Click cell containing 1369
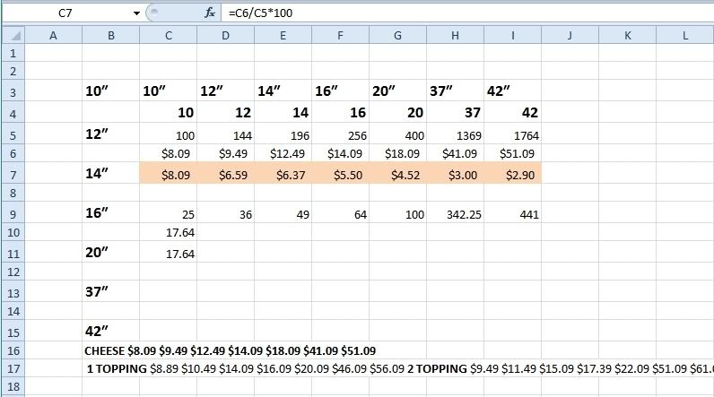The height and width of the screenshot is (397, 714). pos(455,134)
